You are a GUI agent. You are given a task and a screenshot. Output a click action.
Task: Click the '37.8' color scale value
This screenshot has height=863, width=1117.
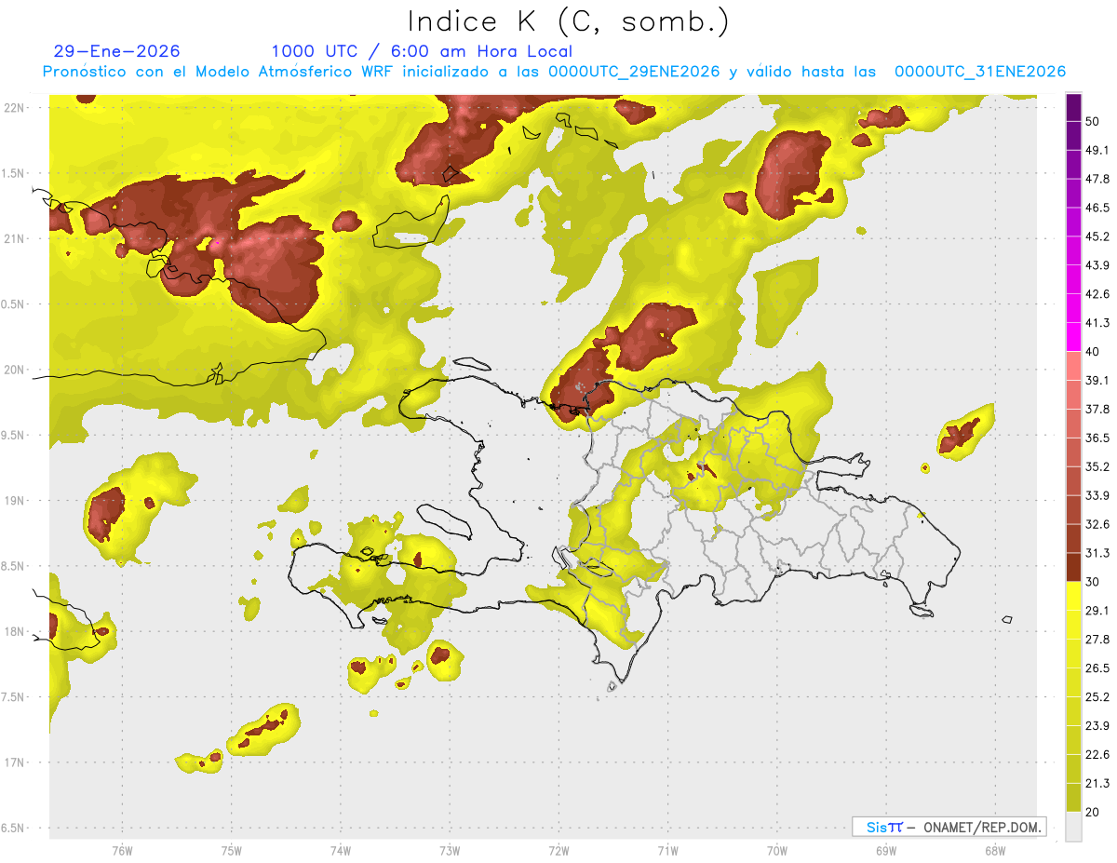(1097, 409)
